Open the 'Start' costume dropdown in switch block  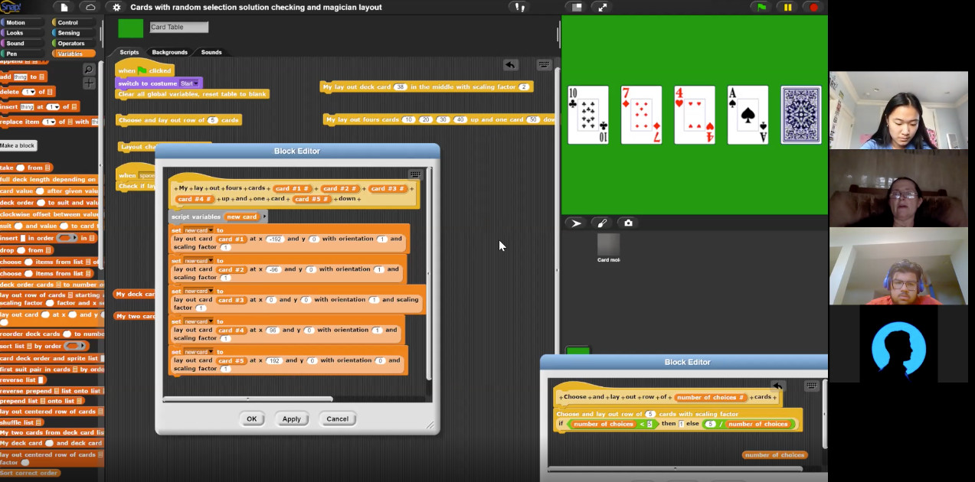click(x=195, y=83)
